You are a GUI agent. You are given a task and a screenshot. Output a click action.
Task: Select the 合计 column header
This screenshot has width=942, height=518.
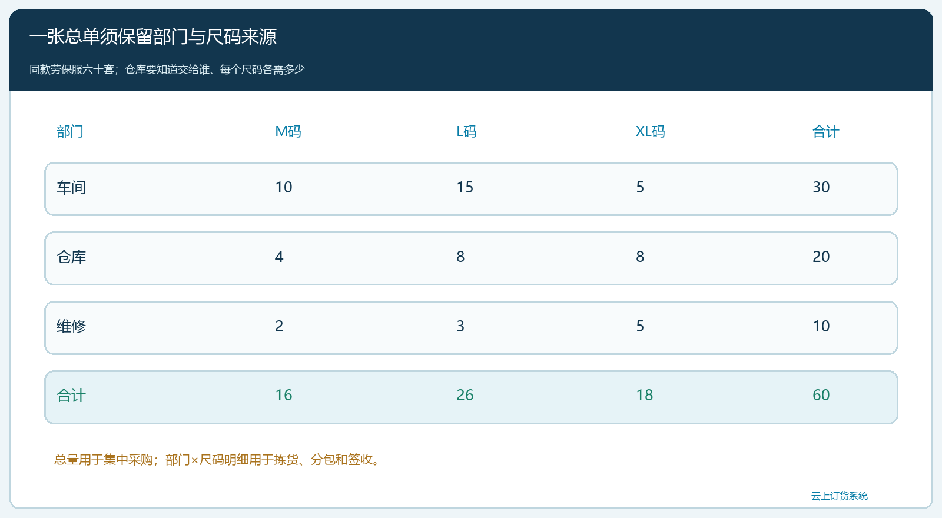click(x=825, y=131)
